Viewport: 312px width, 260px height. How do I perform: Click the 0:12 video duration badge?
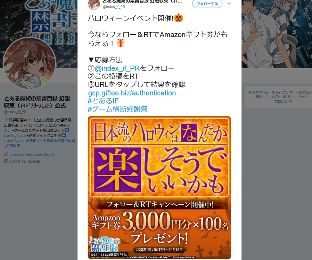[94, 255]
